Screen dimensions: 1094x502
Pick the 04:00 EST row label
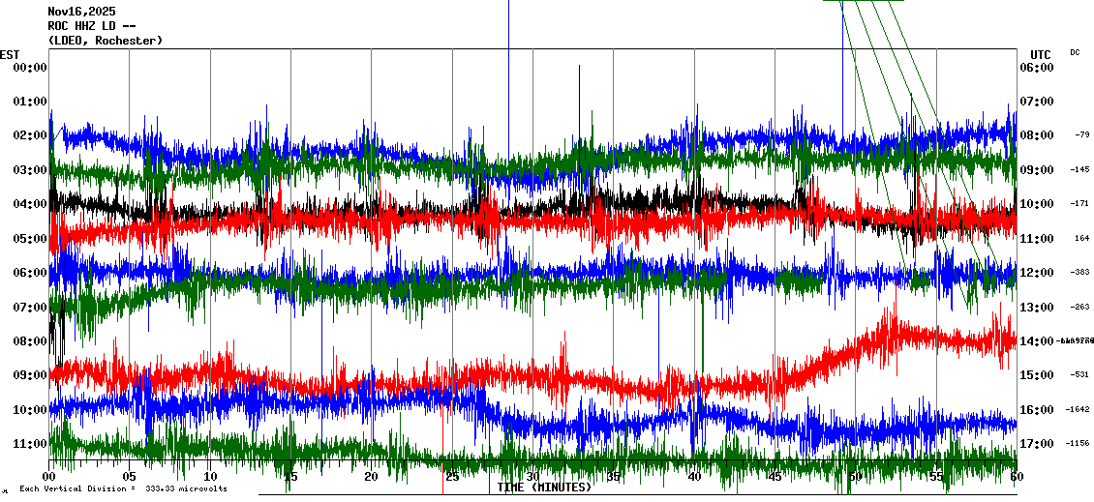point(28,204)
